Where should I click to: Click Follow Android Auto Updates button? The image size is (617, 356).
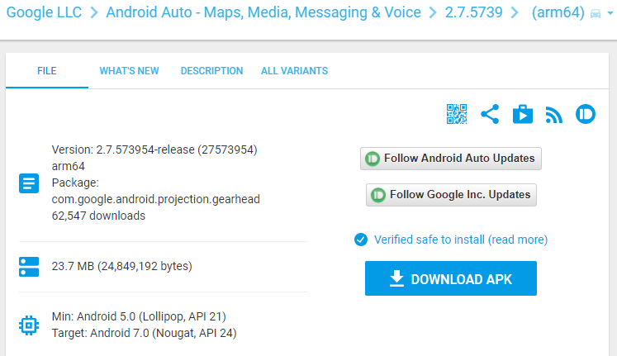click(451, 159)
